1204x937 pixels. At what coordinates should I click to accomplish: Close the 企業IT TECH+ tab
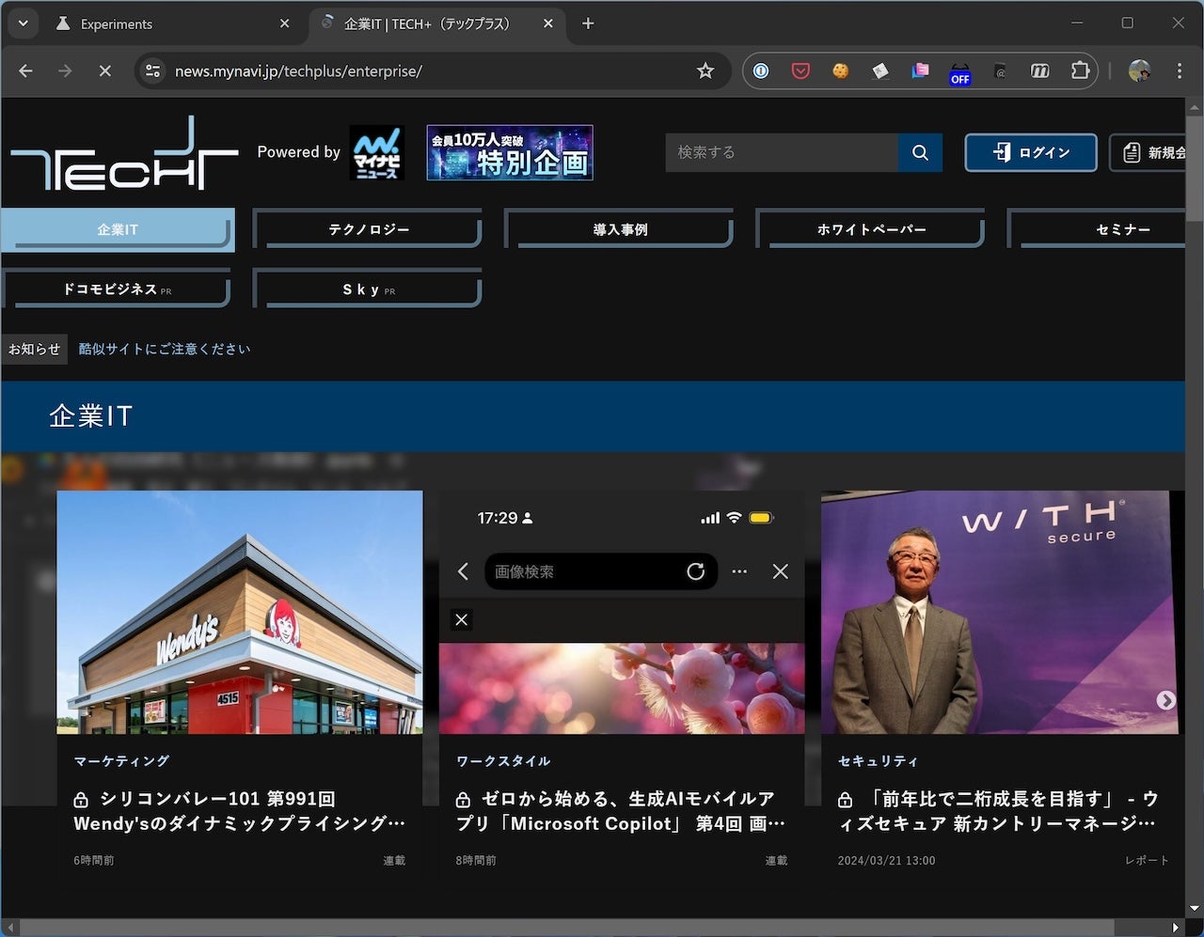[x=547, y=23]
